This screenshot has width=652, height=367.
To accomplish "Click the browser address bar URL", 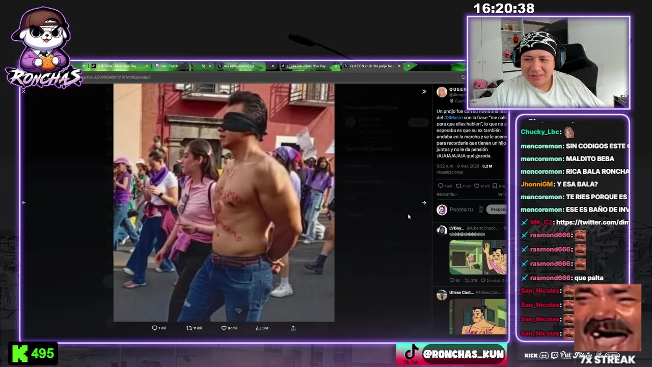I will [x=117, y=77].
